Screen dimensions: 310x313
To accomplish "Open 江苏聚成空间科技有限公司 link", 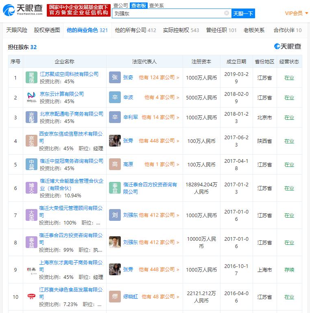I will (x=69, y=74).
